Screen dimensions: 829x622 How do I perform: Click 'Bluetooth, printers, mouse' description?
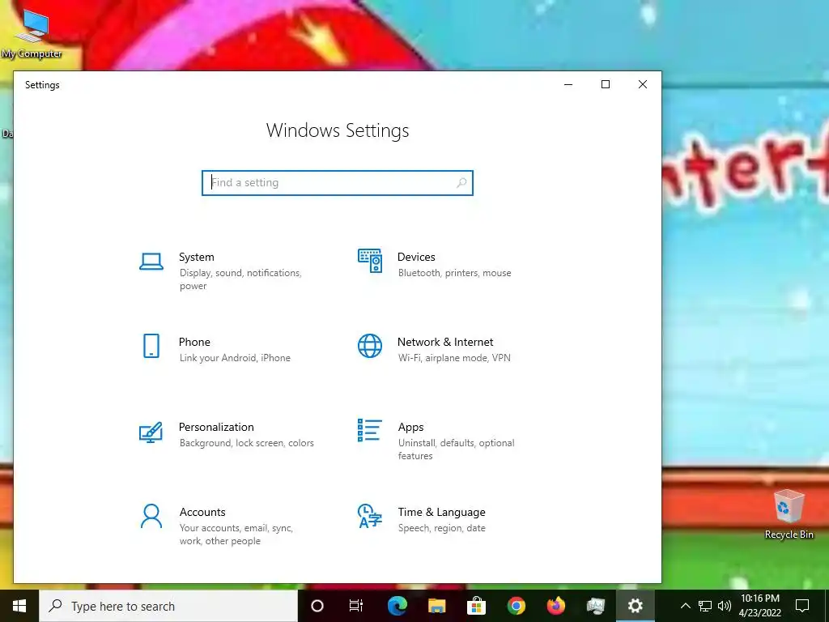[455, 273]
